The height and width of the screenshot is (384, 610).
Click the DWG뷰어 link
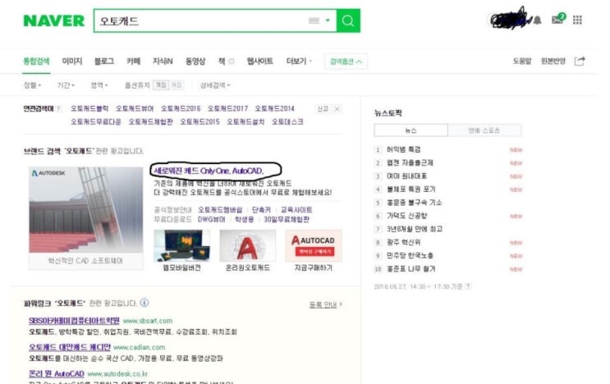tap(211, 220)
